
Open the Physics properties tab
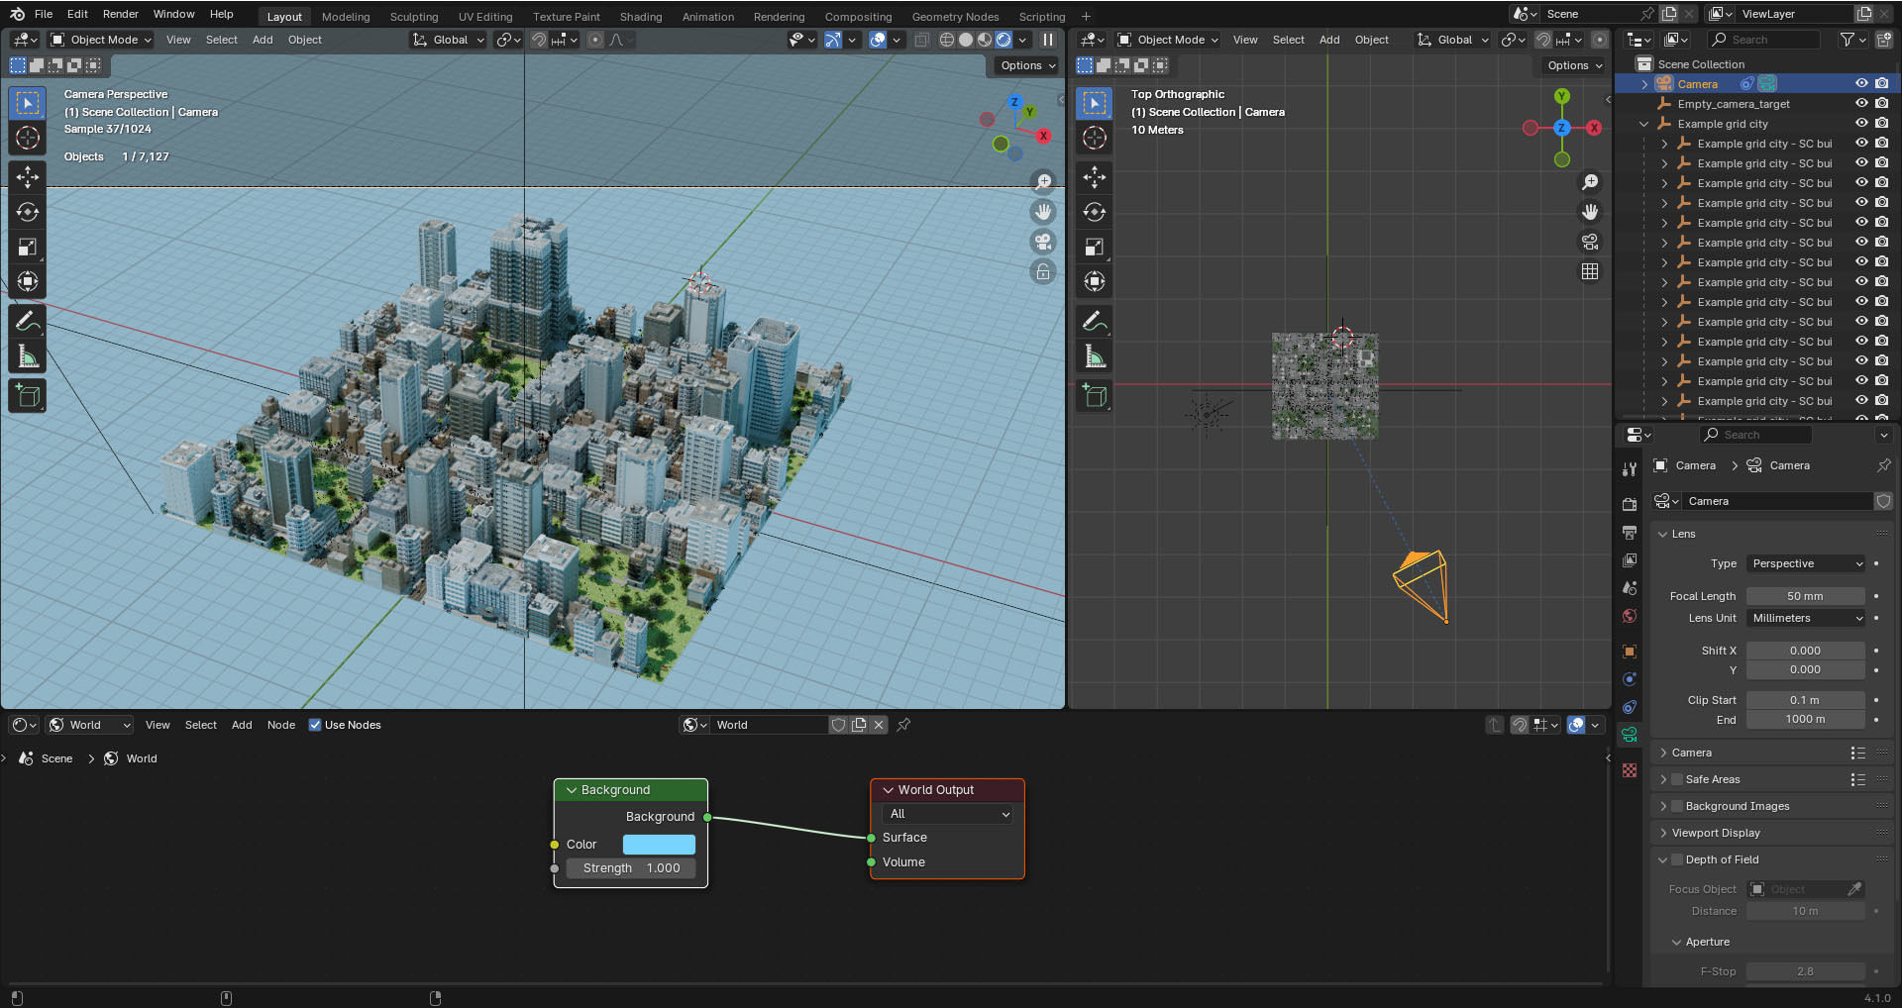pyautogui.click(x=1630, y=679)
